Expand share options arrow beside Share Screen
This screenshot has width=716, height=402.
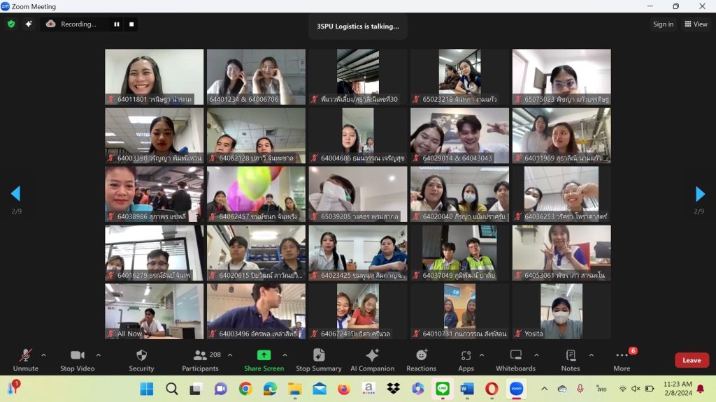click(x=285, y=355)
